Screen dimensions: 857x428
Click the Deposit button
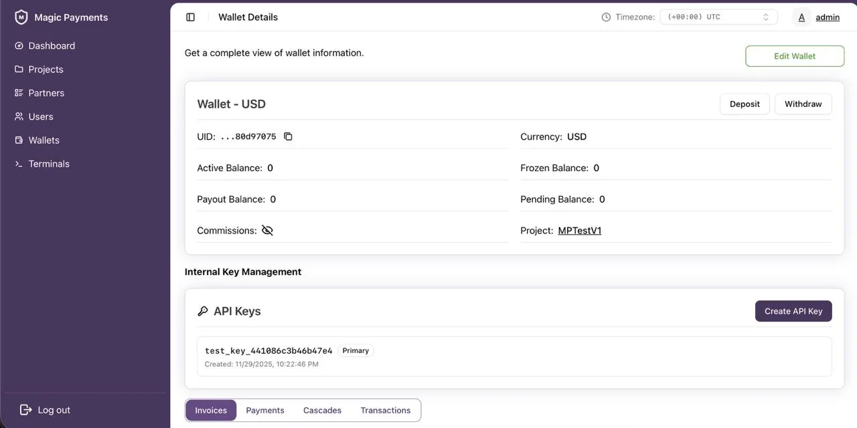745,104
